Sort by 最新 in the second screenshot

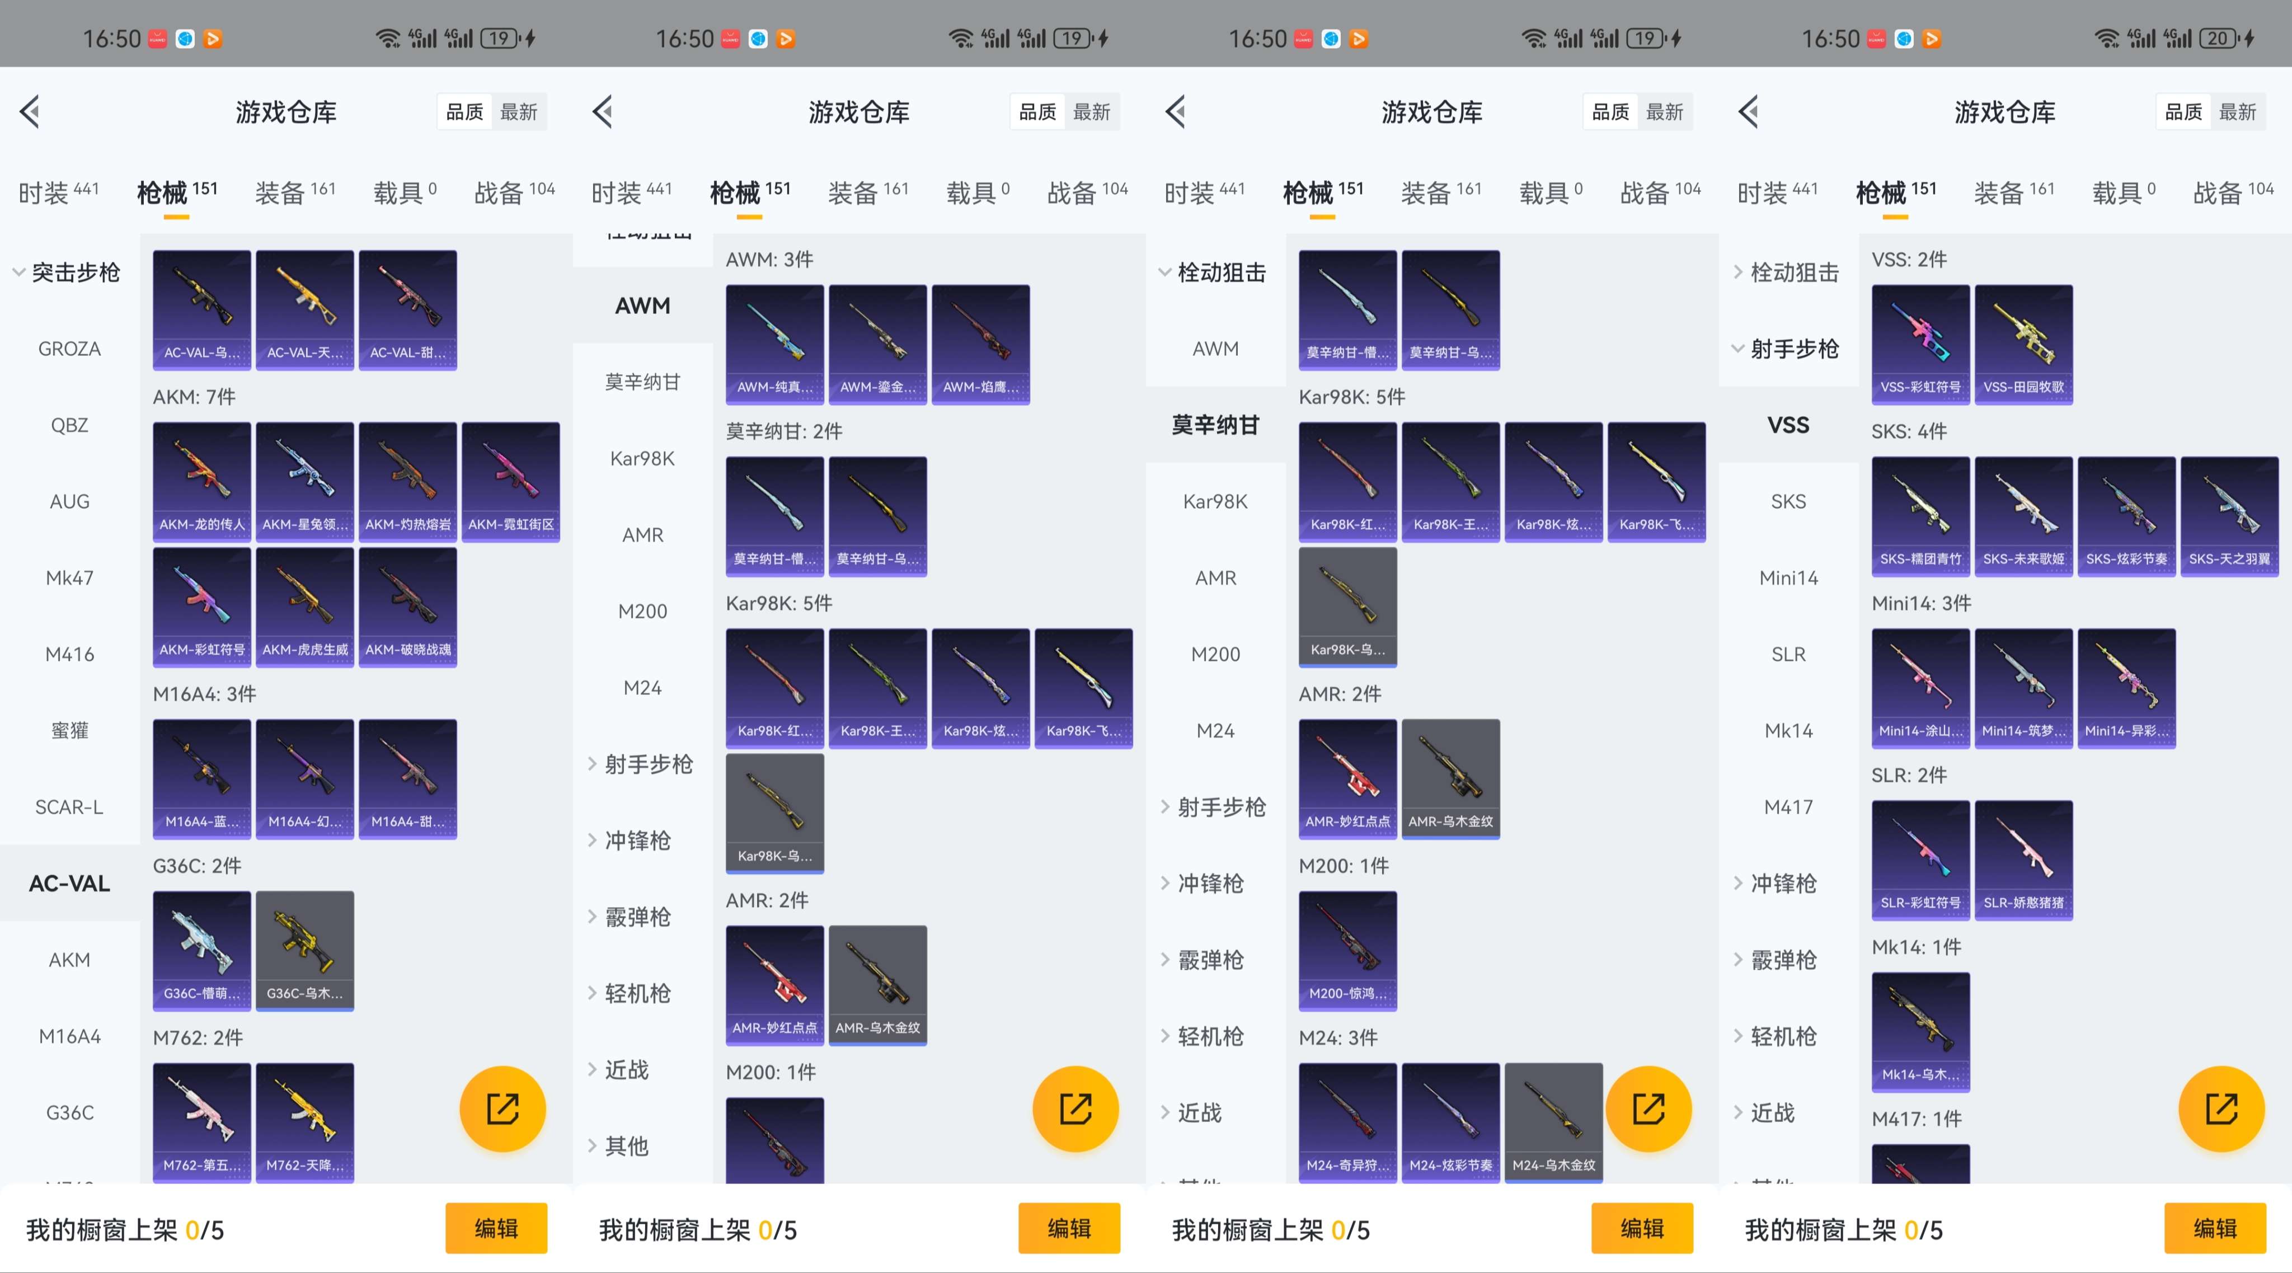[1092, 112]
